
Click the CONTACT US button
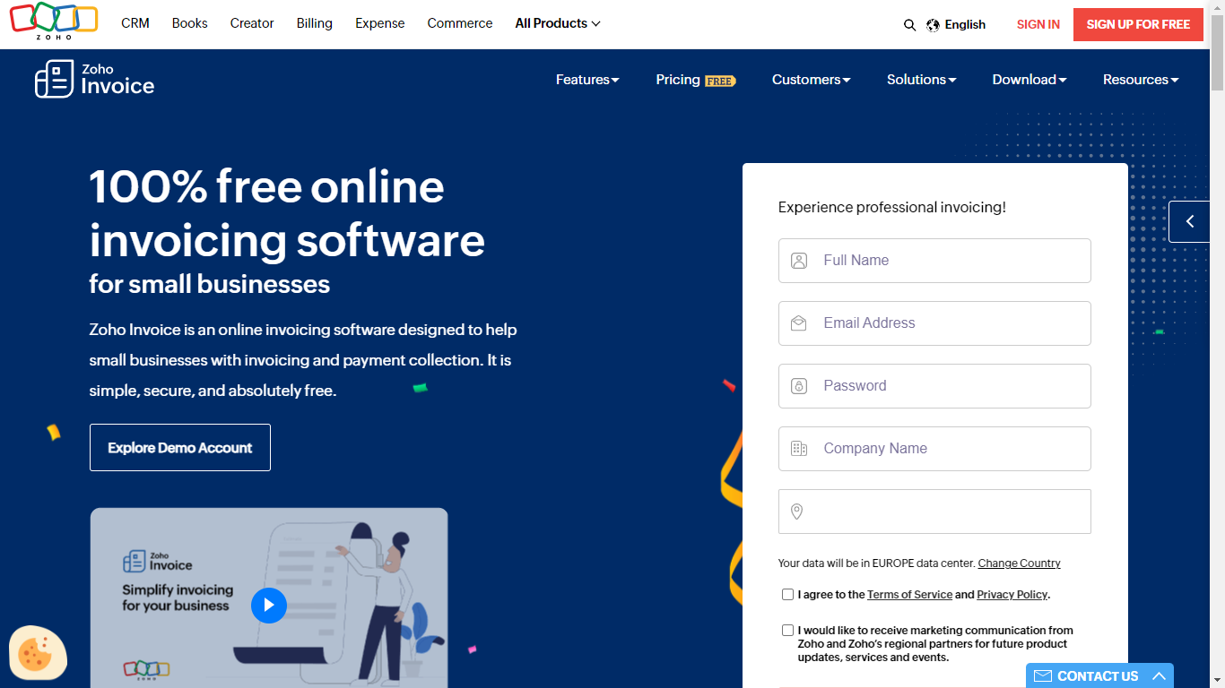coord(1099,676)
